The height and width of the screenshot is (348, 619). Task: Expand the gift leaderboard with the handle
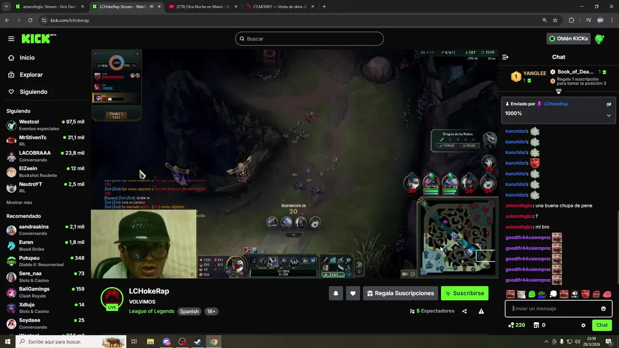coord(559,91)
